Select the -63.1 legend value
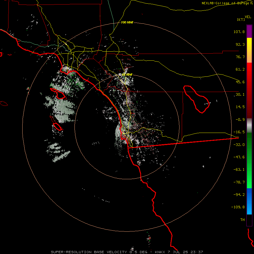Screen dimensions: 254x254 tap(239, 170)
